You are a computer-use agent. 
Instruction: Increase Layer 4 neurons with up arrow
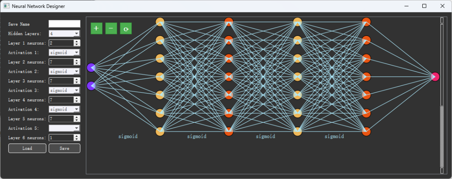77,98
